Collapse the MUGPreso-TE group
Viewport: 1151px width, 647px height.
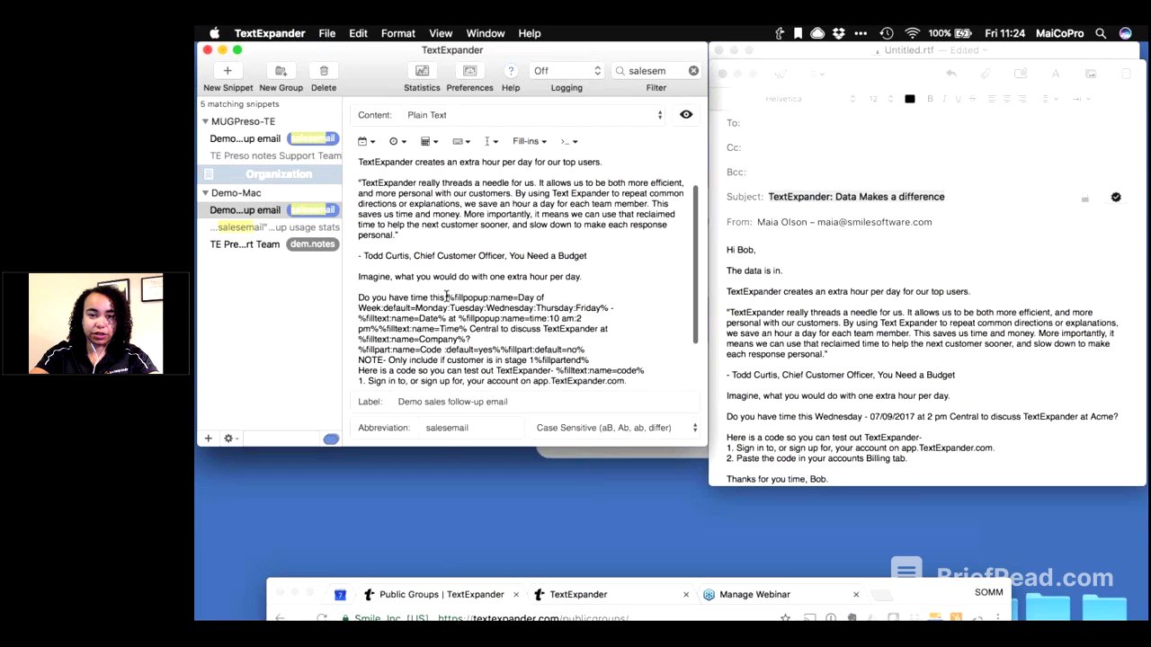[x=205, y=121]
